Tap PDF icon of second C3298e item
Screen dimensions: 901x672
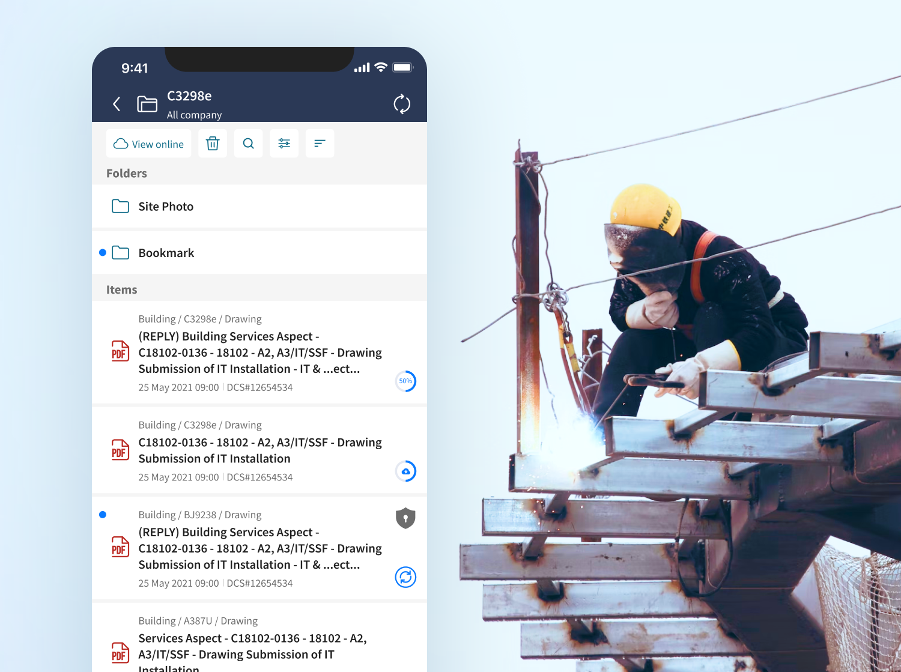tap(120, 450)
